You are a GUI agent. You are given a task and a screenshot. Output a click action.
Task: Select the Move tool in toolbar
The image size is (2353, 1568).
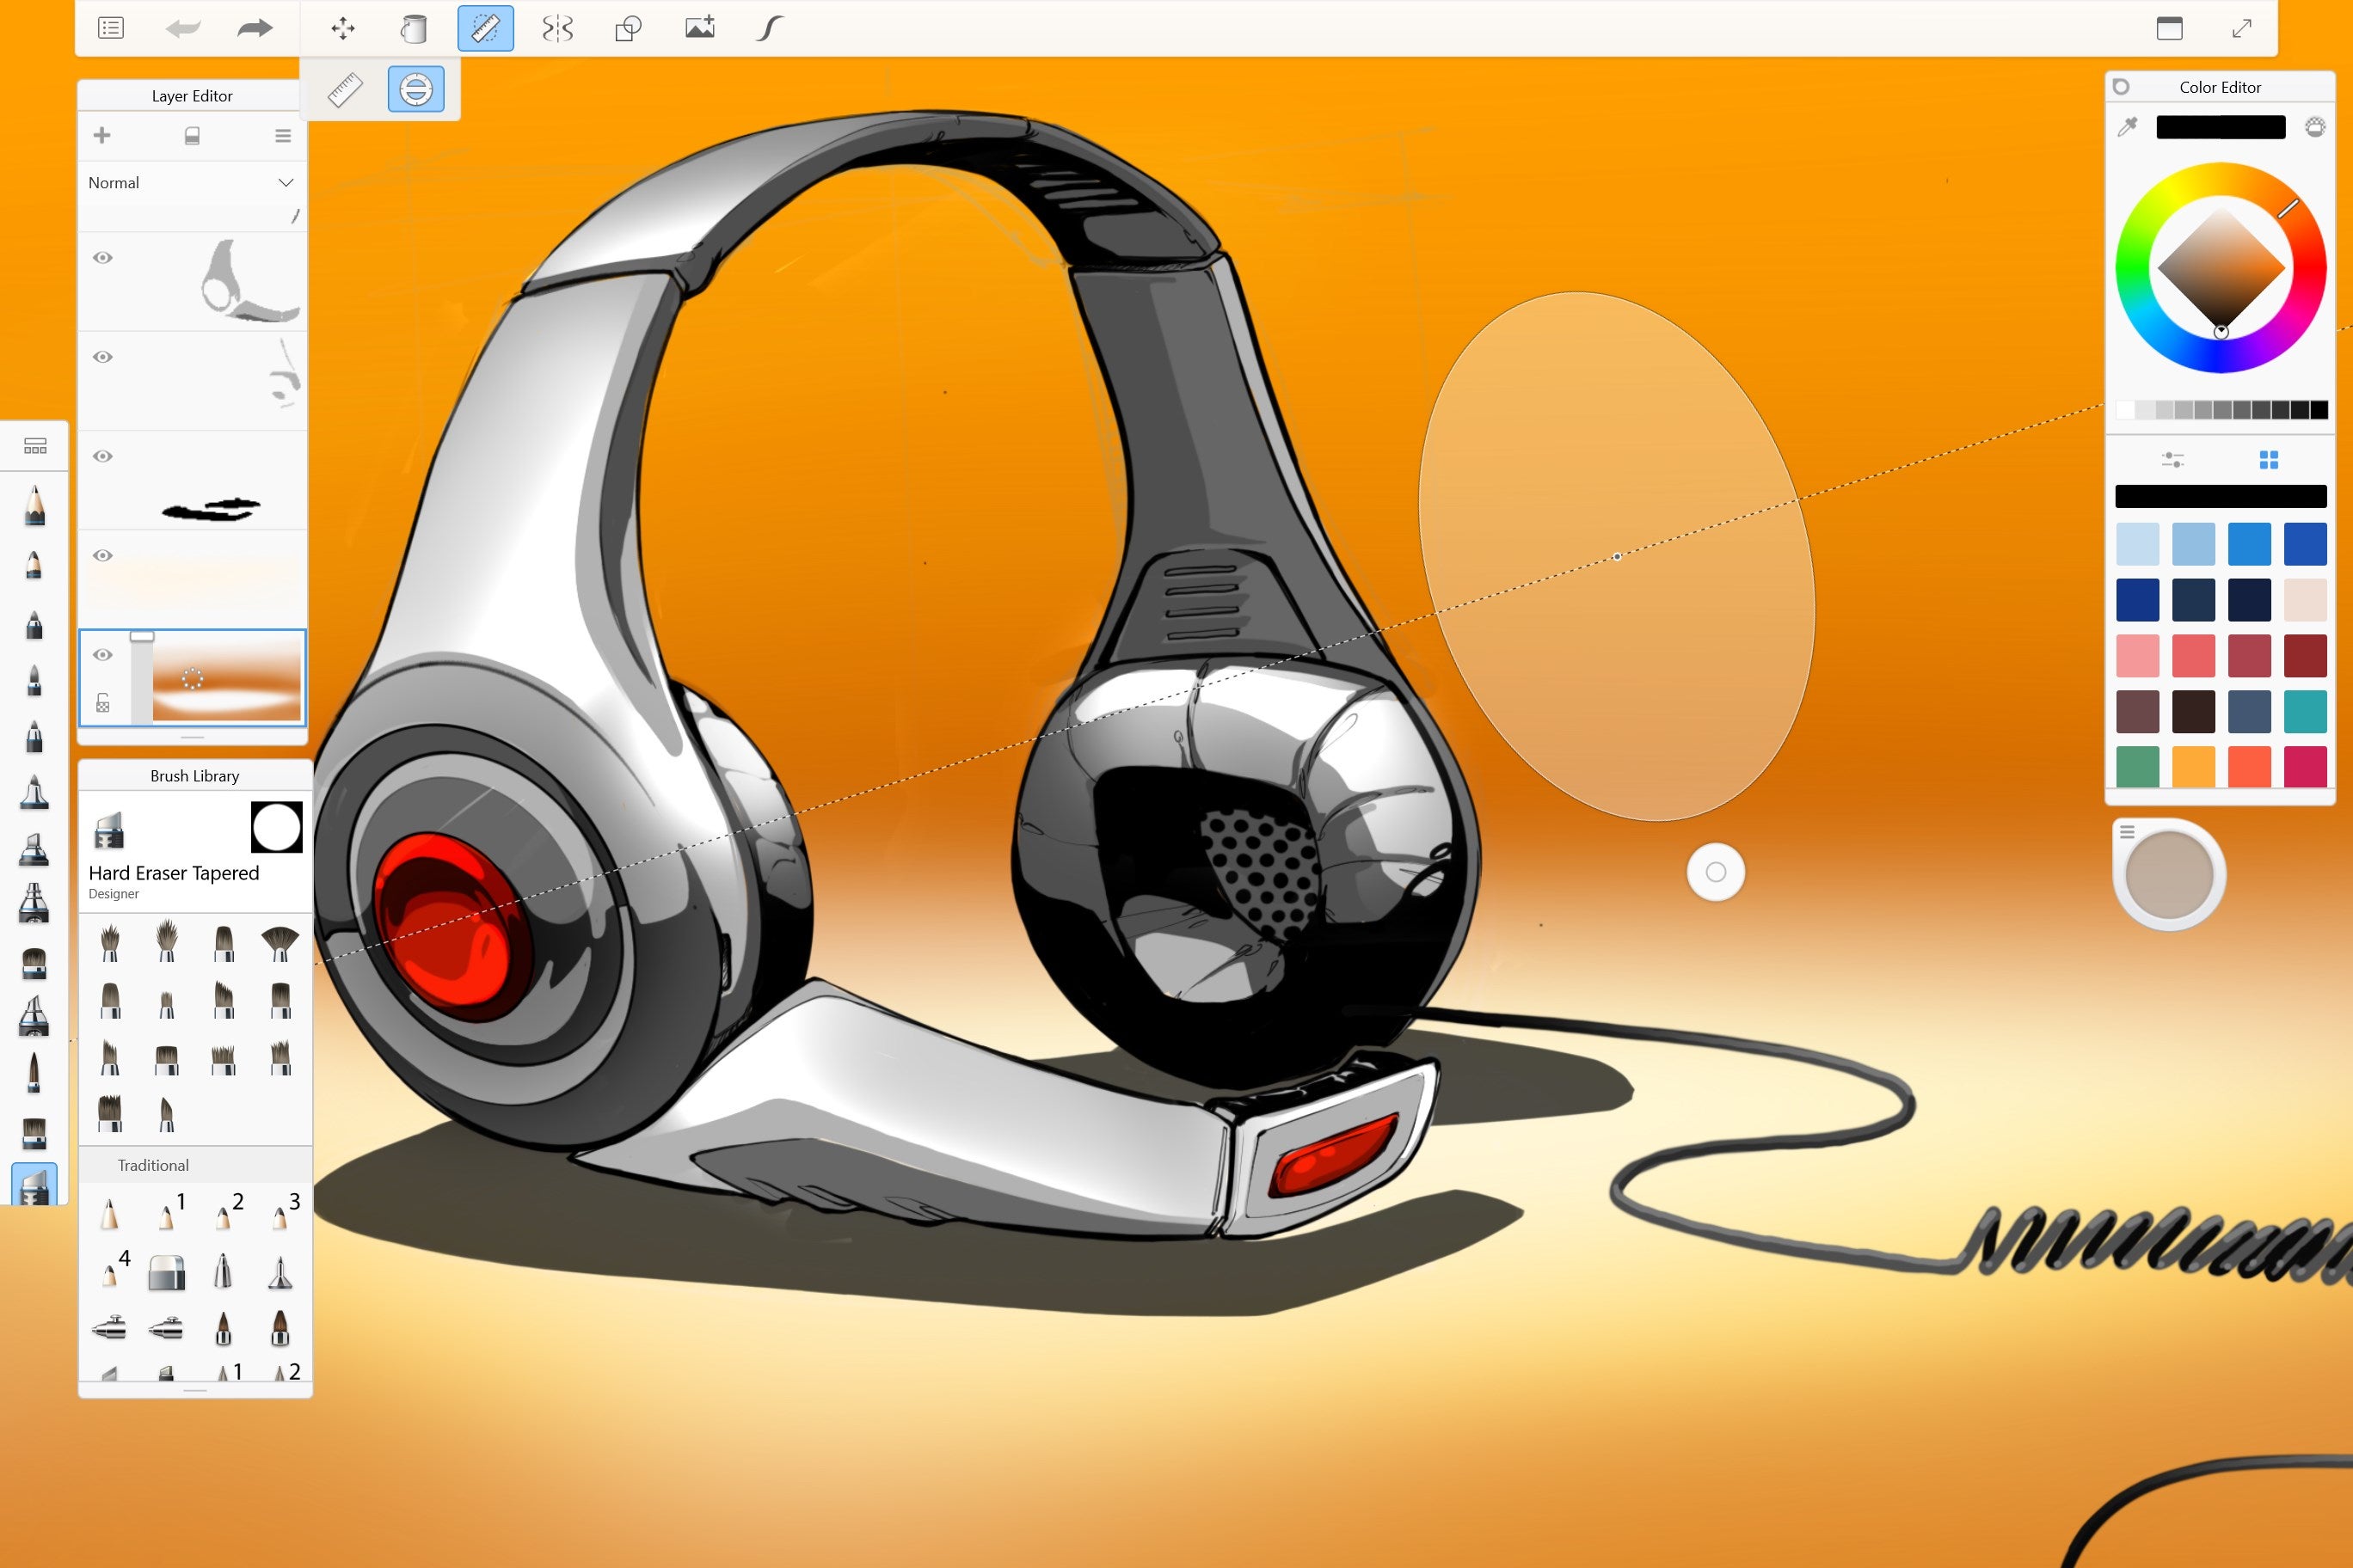point(341,28)
